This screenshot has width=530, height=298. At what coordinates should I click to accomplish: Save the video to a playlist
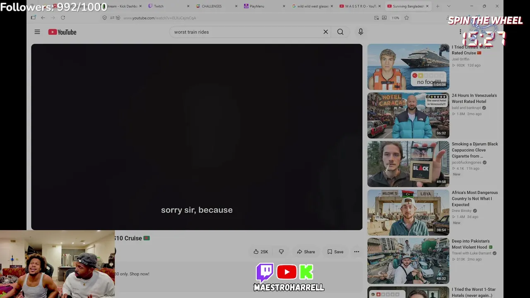pos(335,252)
